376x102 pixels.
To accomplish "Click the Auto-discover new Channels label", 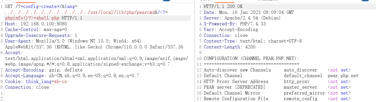I will pyautogui.click(x=237, y=70).
